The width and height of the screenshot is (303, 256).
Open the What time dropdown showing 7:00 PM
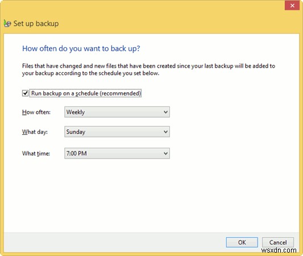(x=117, y=153)
